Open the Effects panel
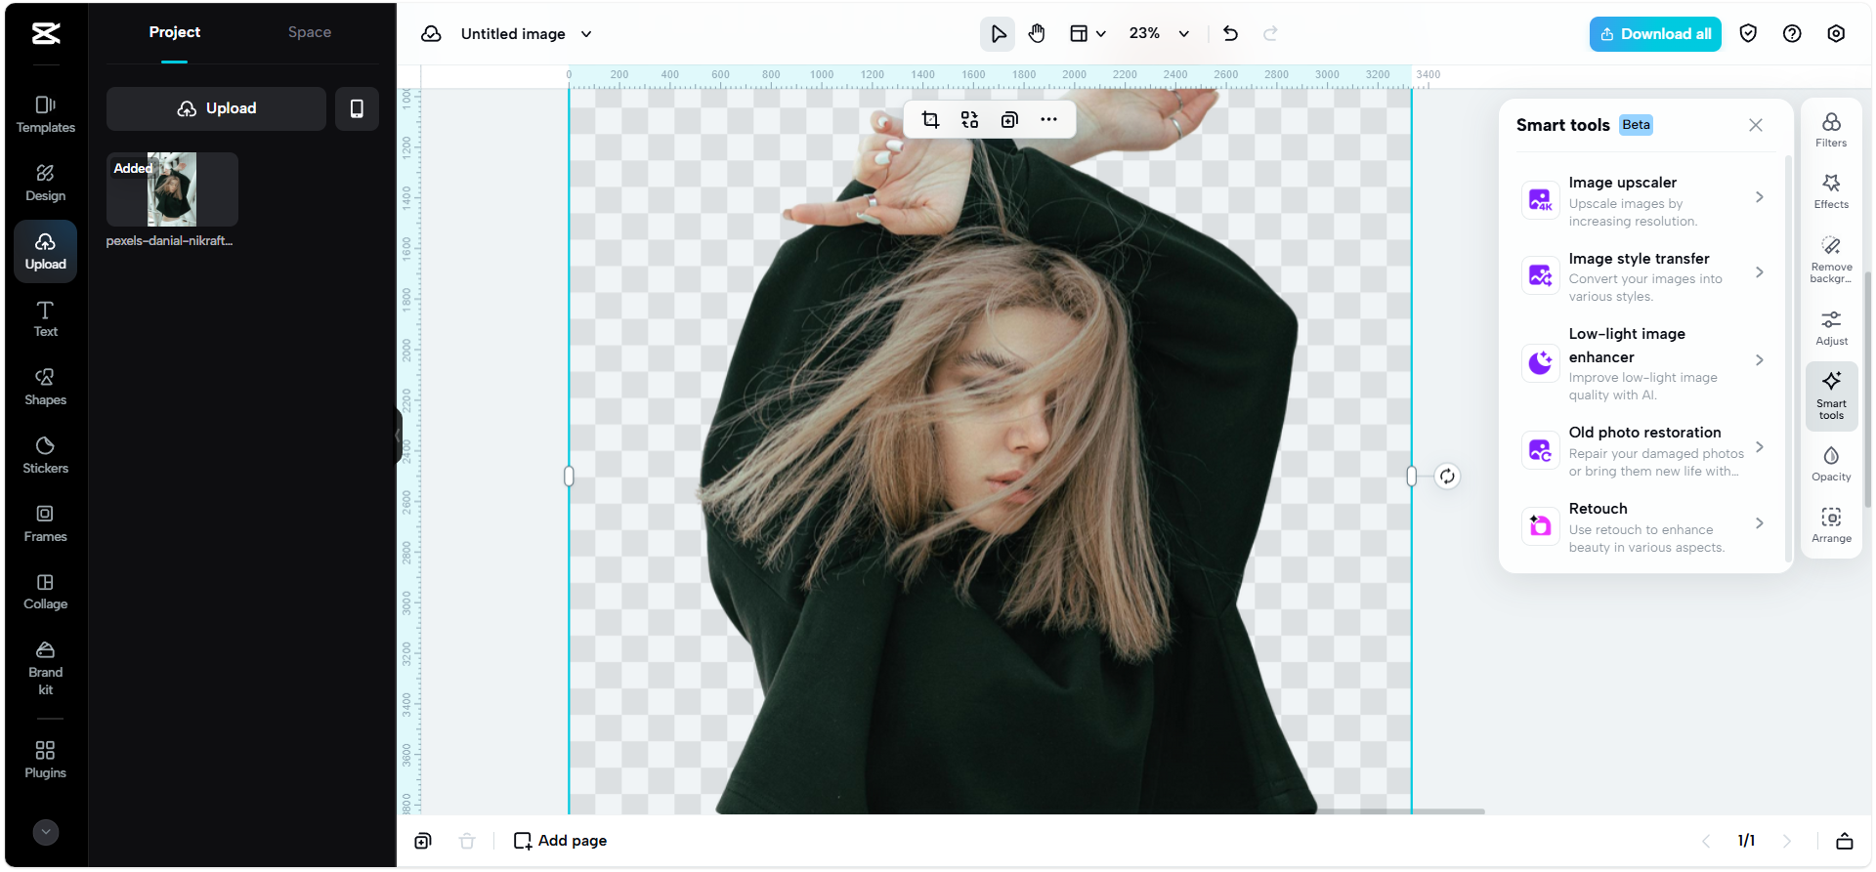The height and width of the screenshot is (872, 1876). pos(1830,190)
